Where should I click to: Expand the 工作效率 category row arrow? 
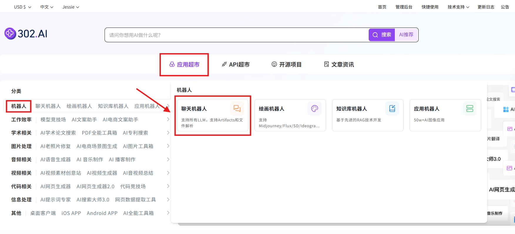tap(168, 119)
